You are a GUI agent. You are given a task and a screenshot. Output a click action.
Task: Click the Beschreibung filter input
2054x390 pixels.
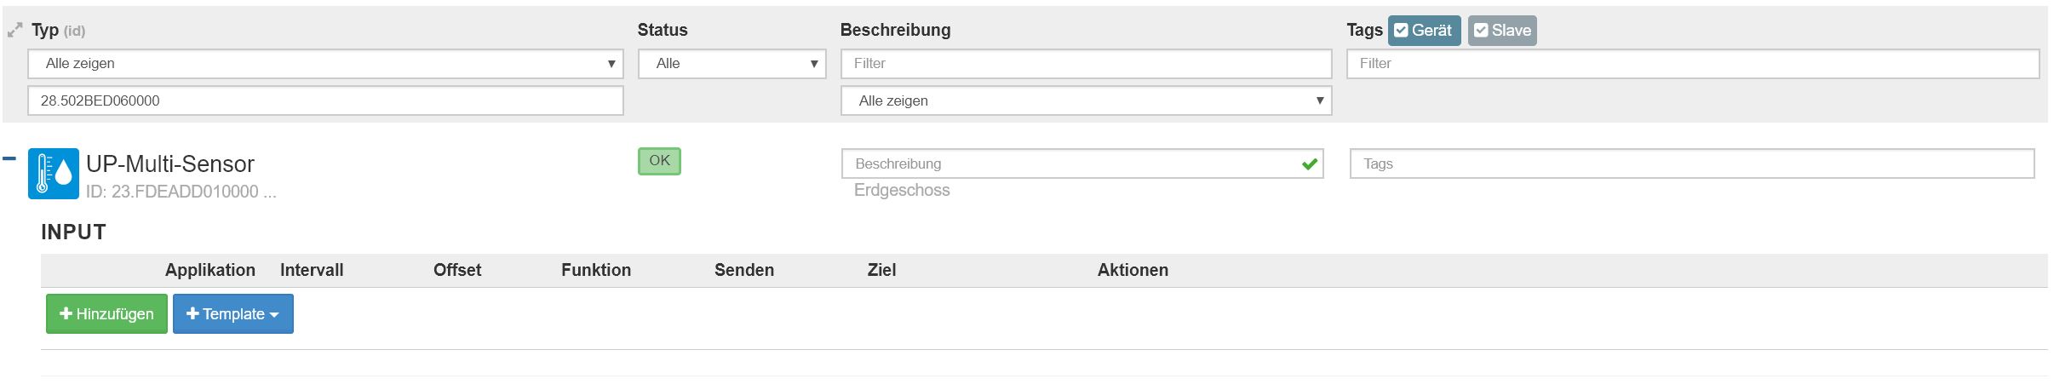1086,64
